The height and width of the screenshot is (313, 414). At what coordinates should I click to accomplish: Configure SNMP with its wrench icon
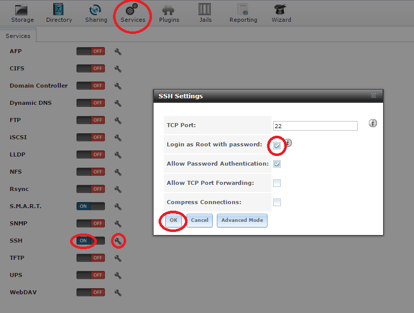118,224
